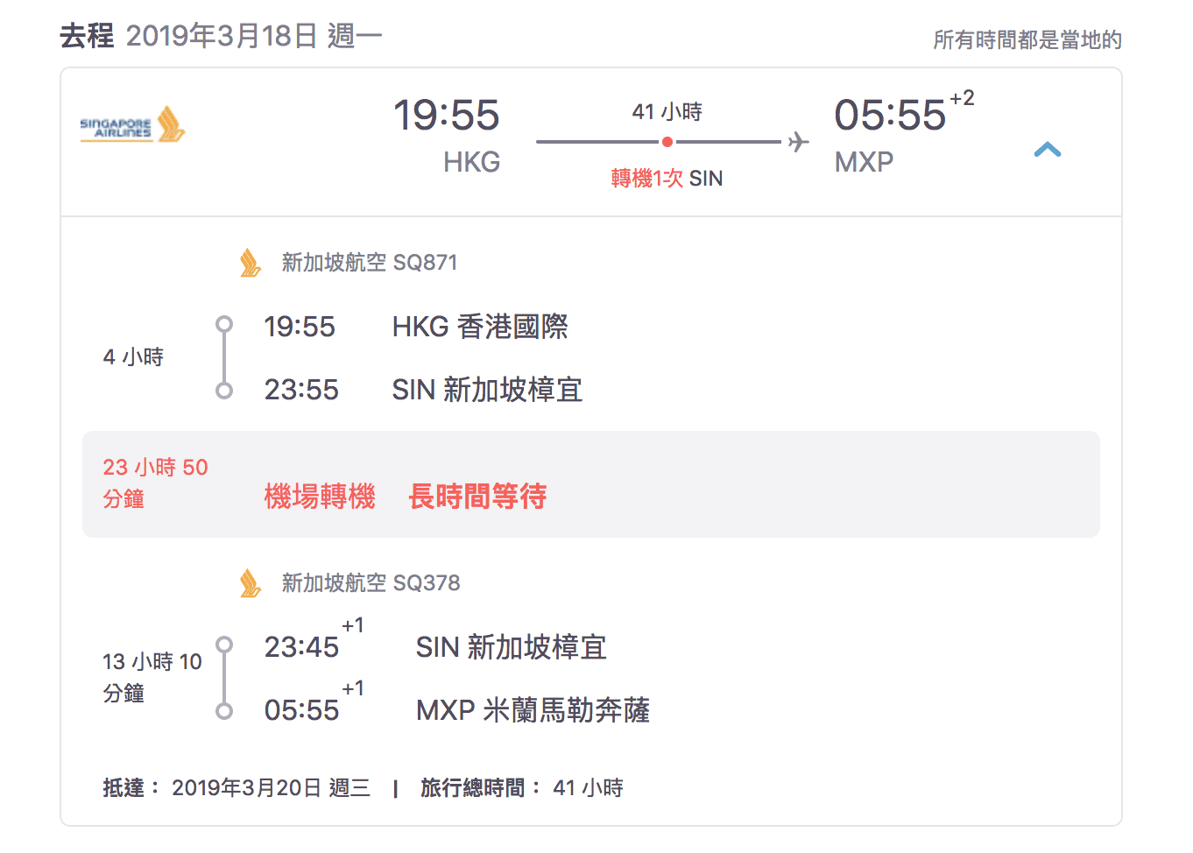
Task: Click the arrival circle marker next to 23:55
Action: 224,388
